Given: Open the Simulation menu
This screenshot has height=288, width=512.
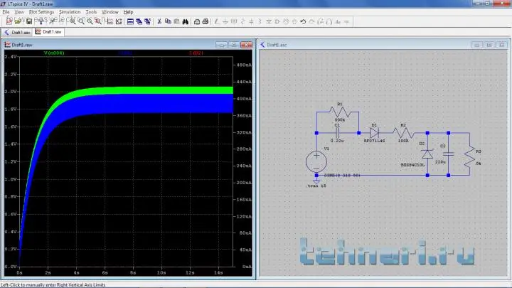Looking at the screenshot, I should pos(70,12).
